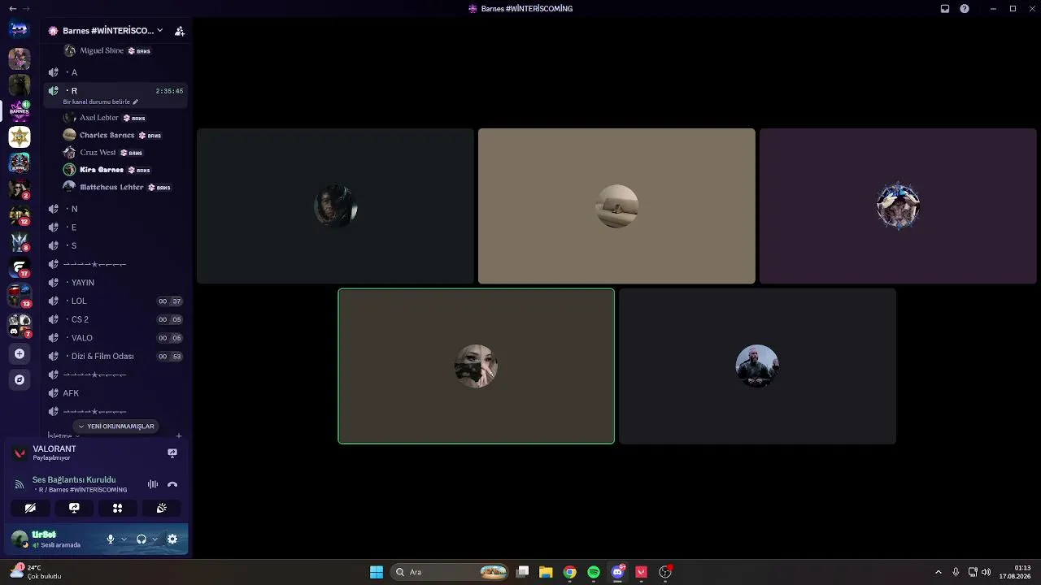Image resolution: width=1041 pixels, height=585 pixels.
Task: Edit channel status 'Bir kanal durumu belirle'
Action: [101, 102]
